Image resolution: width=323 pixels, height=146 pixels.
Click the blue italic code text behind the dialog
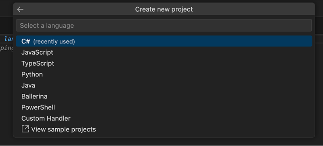pos(8,39)
